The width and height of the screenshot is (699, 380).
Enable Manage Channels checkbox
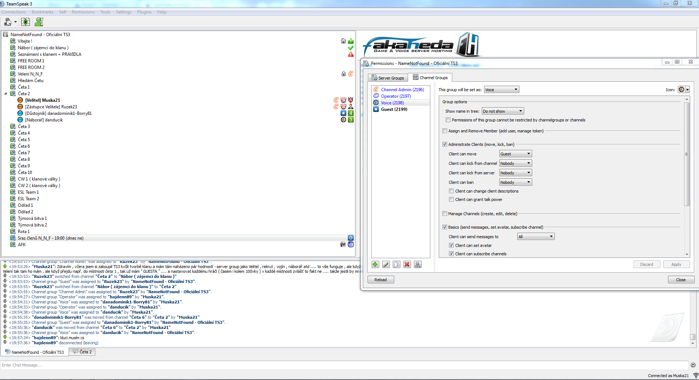[445, 214]
